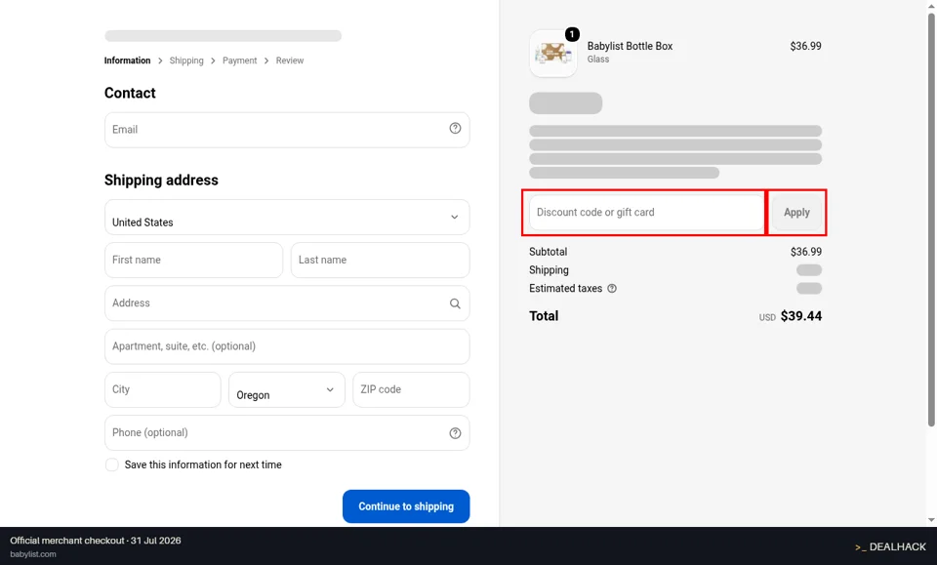Click the Payment breadcrumb step
937x565 pixels.
click(x=240, y=61)
